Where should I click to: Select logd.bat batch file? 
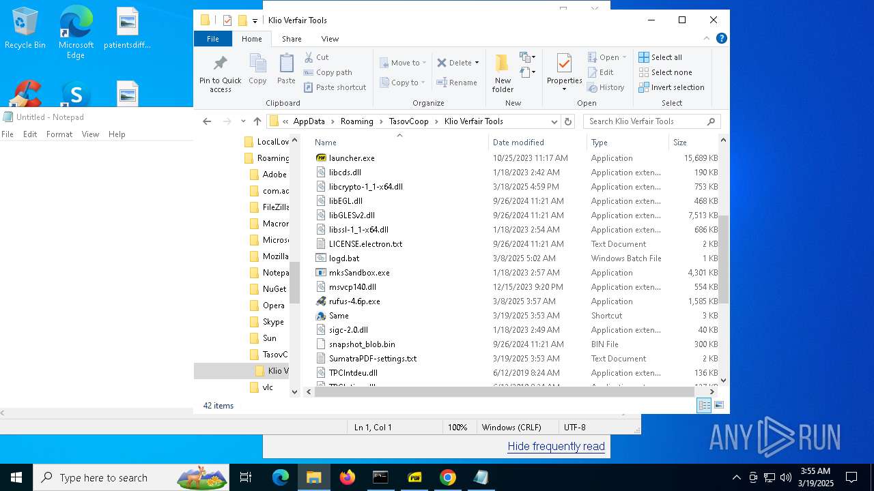(344, 258)
